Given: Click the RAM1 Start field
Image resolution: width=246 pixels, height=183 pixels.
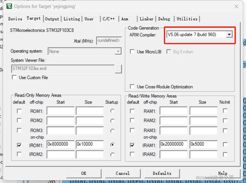Looking at the screenshot, I should (174, 111).
